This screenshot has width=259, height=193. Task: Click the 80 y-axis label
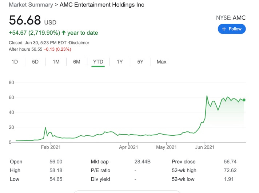[x=11, y=82]
